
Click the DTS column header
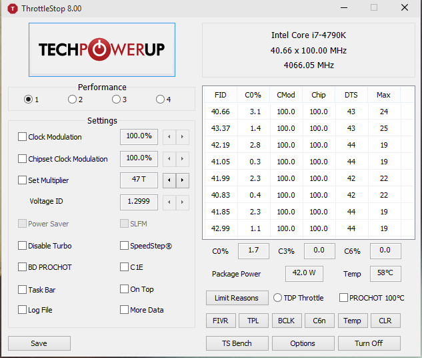coord(351,95)
